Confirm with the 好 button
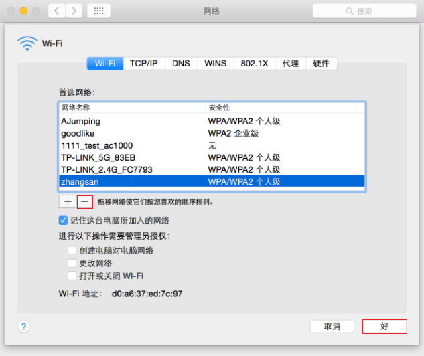 pos(384,327)
